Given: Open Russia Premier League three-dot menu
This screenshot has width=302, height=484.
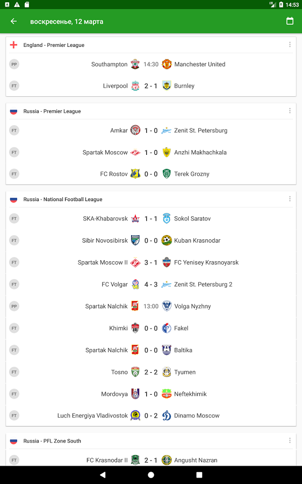Looking at the screenshot, I should [290, 111].
